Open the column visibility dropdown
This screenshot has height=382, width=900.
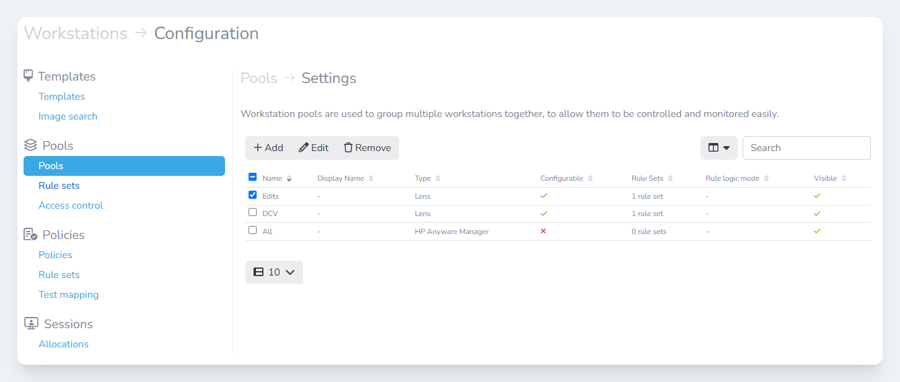(718, 148)
